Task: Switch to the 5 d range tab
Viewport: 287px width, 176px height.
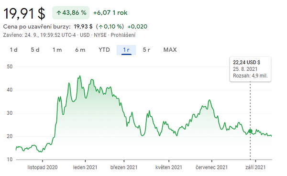Action: pos(35,50)
